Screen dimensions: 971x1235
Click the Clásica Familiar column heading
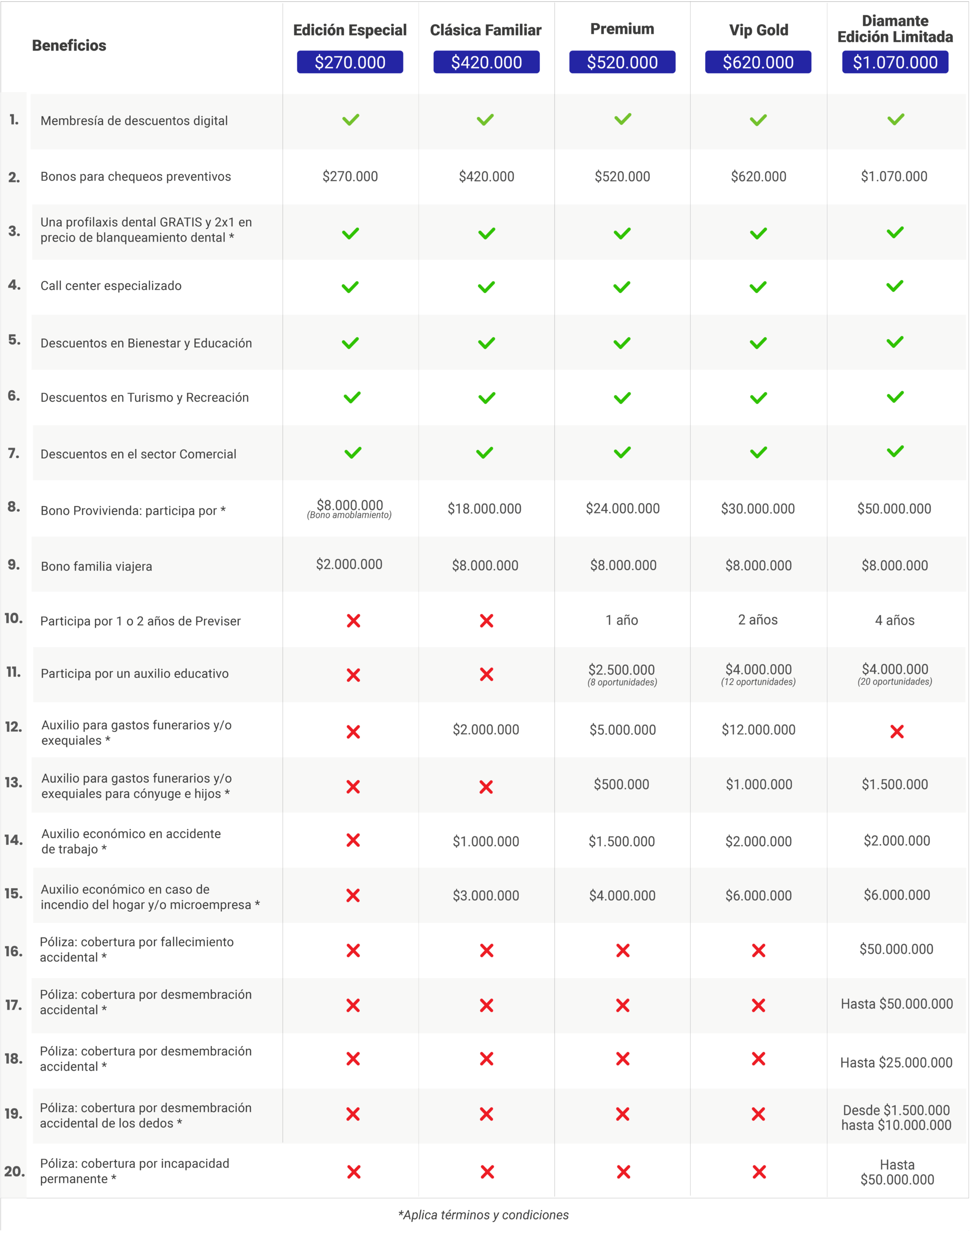485,30
